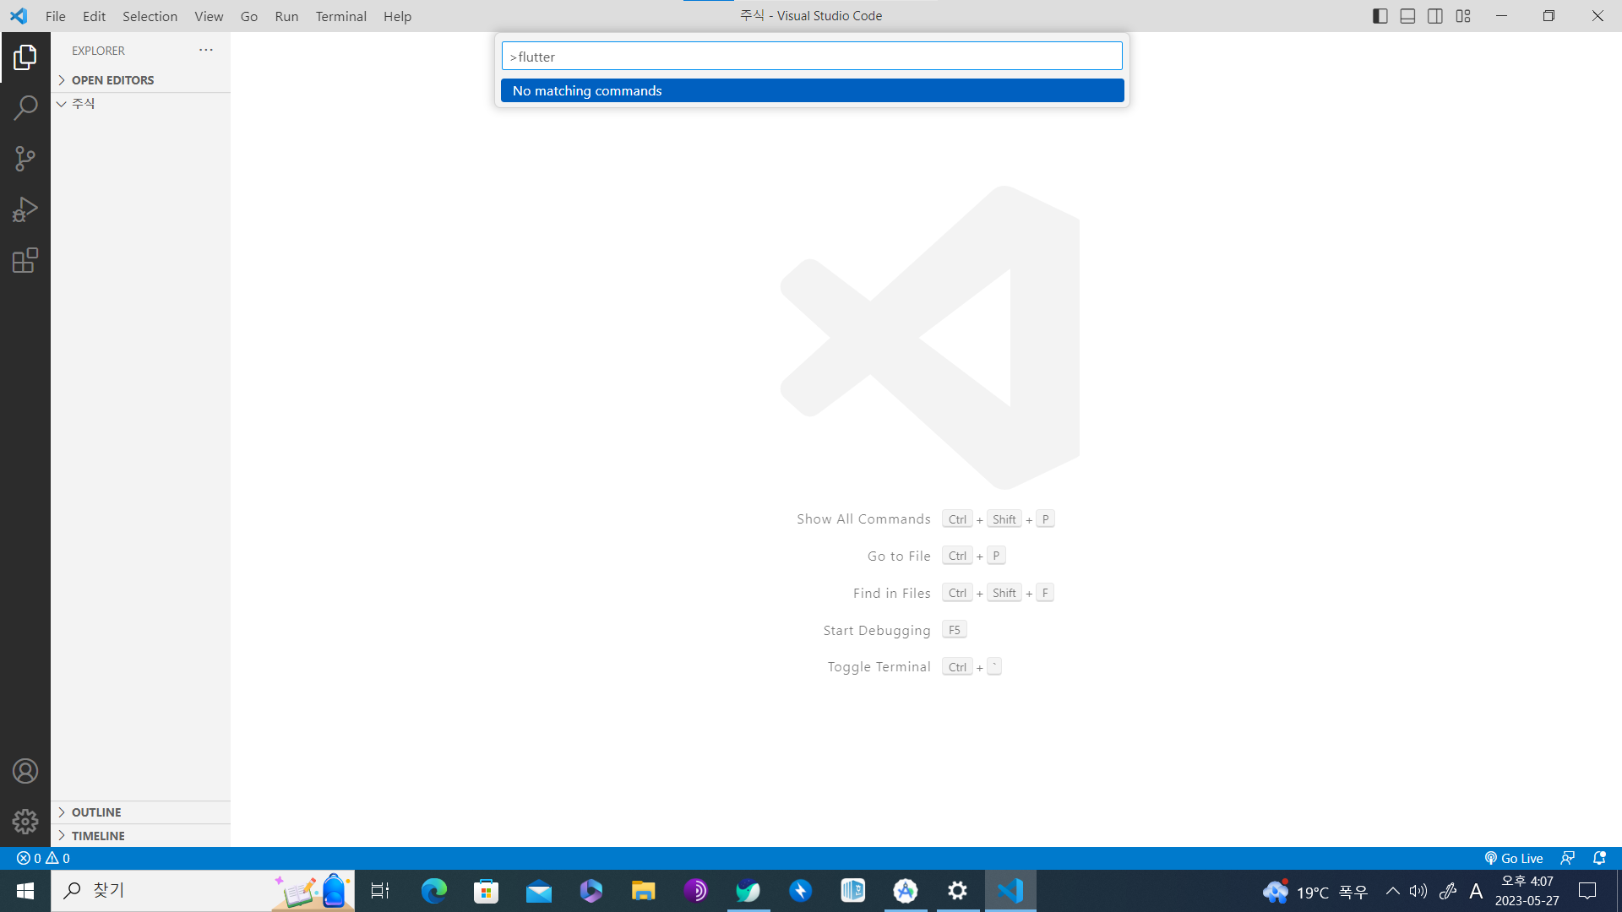
Task: Open the Help menu
Action: [397, 16]
